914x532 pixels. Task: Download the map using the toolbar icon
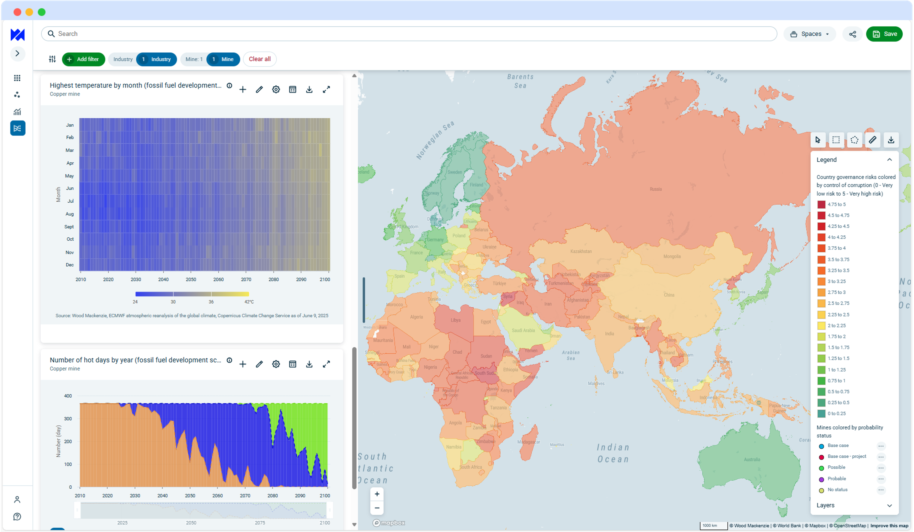tap(891, 140)
